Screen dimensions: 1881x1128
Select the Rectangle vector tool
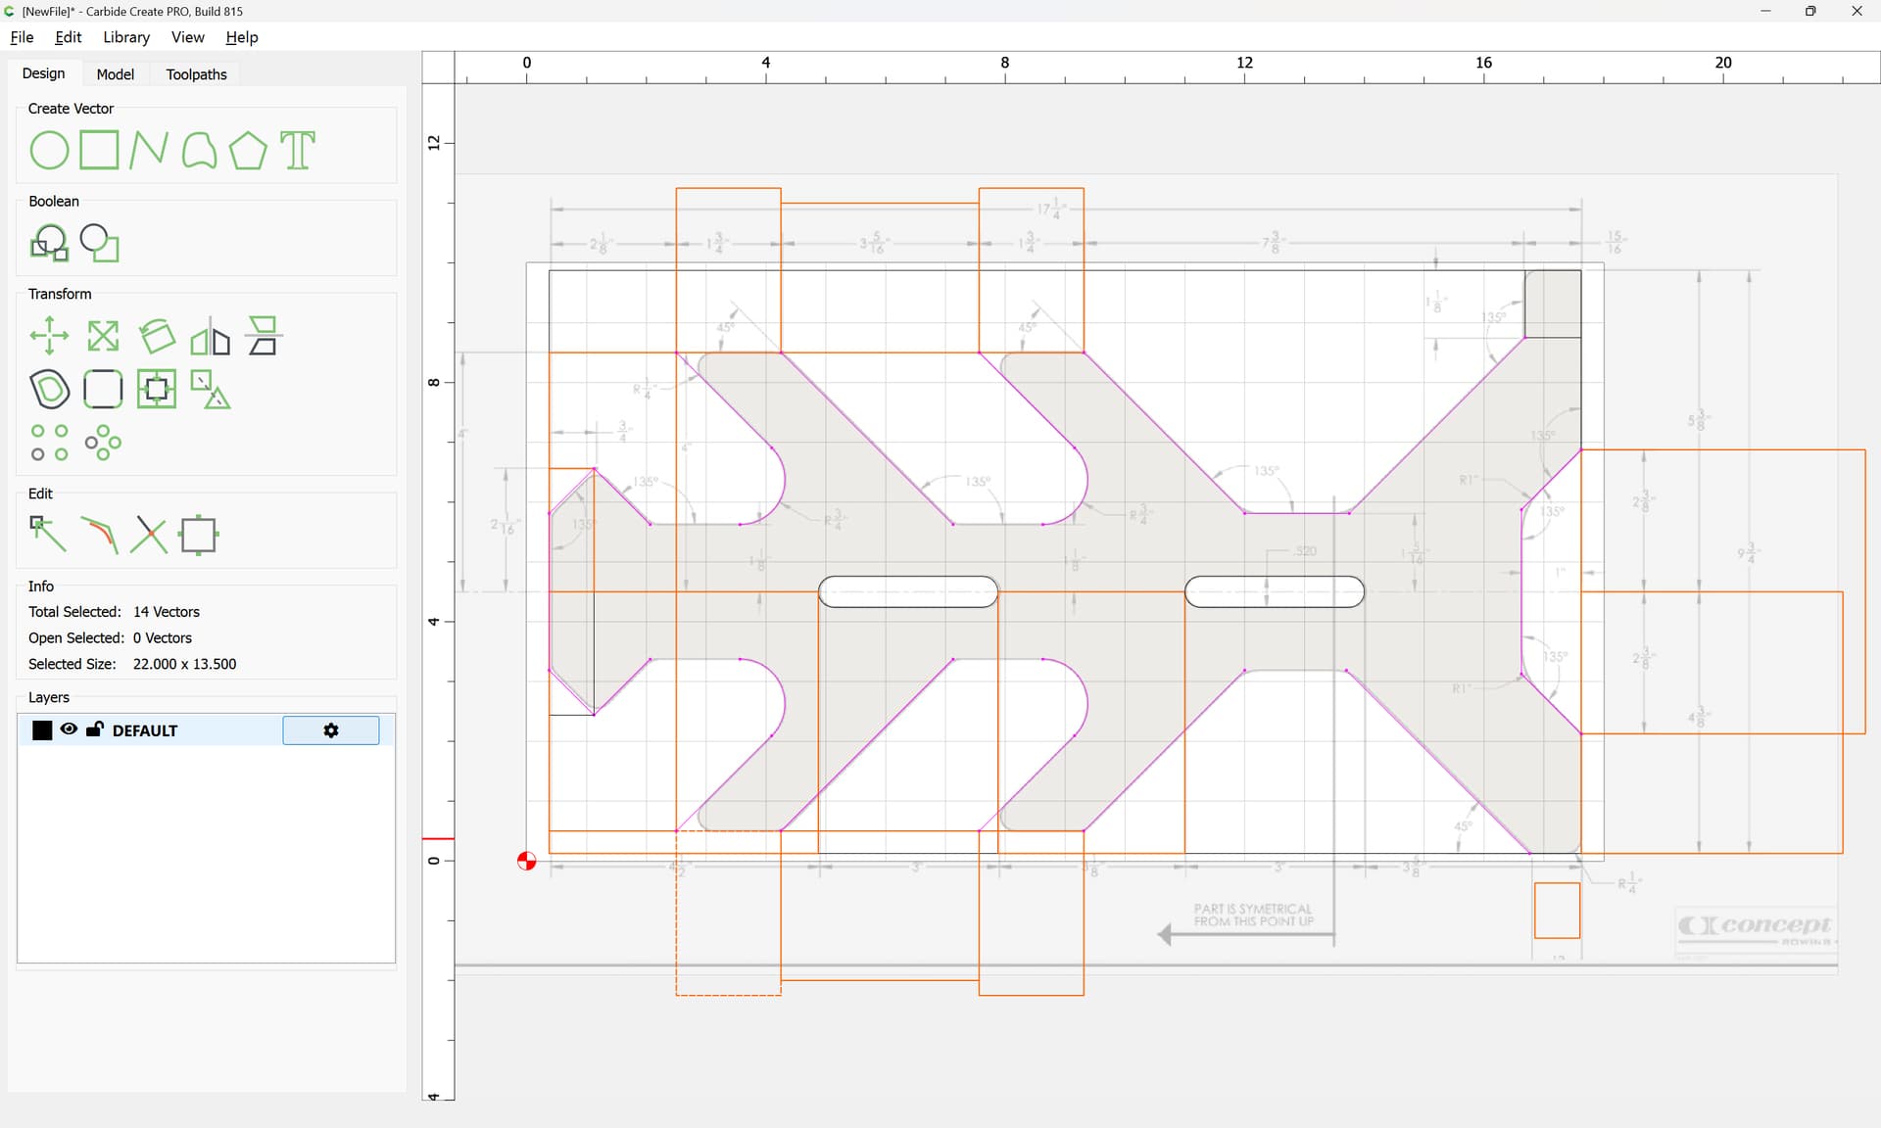click(99, 151)
